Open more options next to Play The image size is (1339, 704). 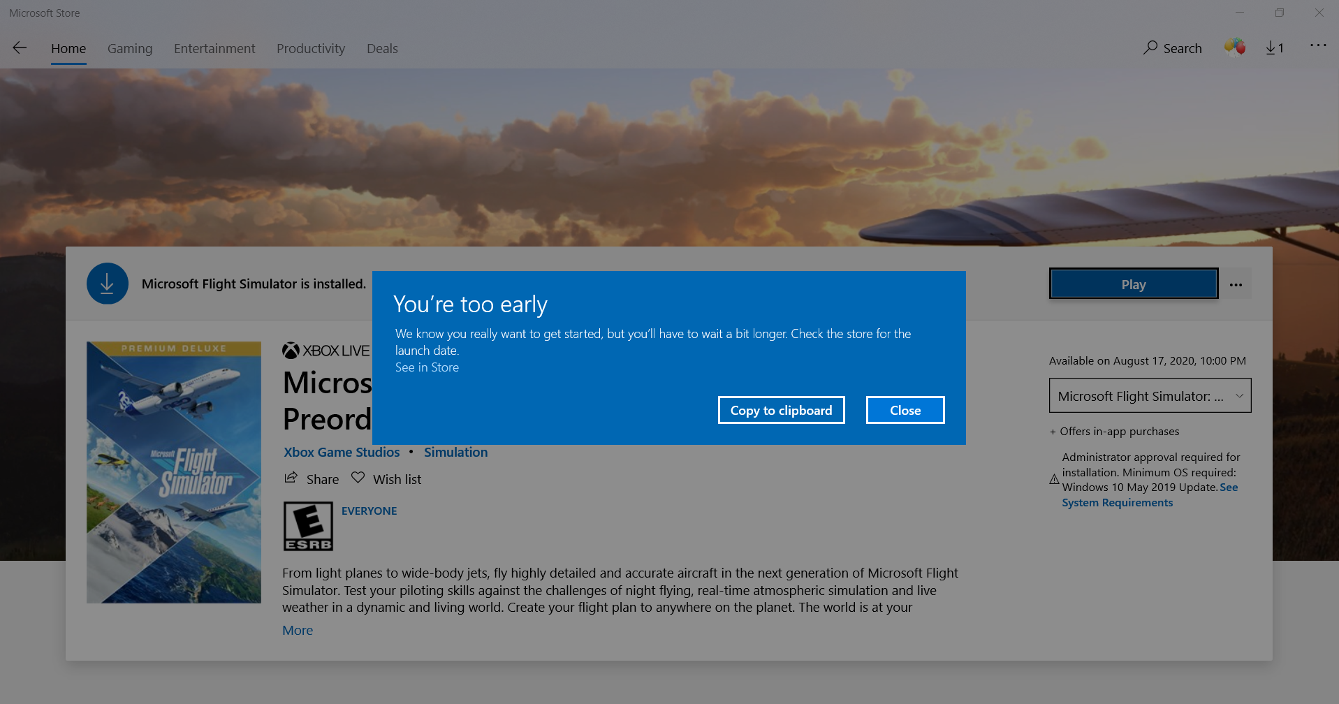pos(1236,284)
